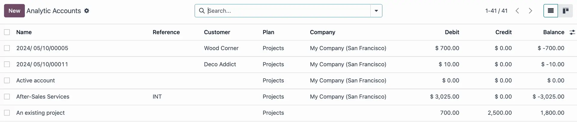Go to the next page of records
Screen dimensions: 577x122
[530, 11]
